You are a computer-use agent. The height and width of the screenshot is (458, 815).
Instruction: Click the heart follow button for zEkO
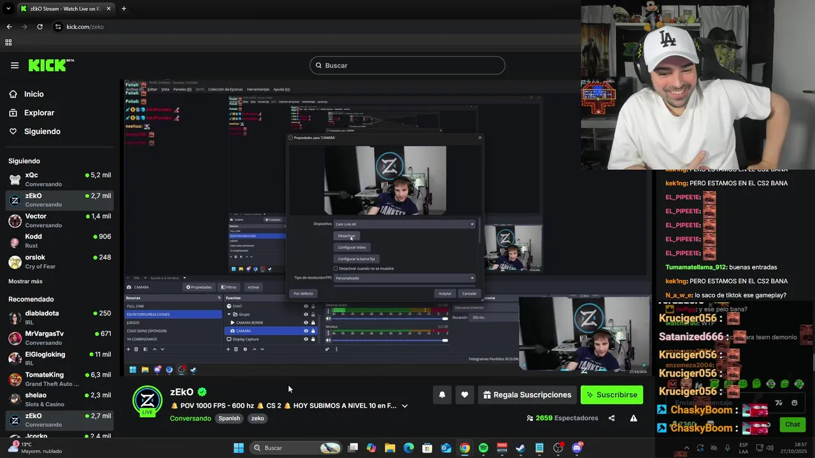tap(465, 395)
